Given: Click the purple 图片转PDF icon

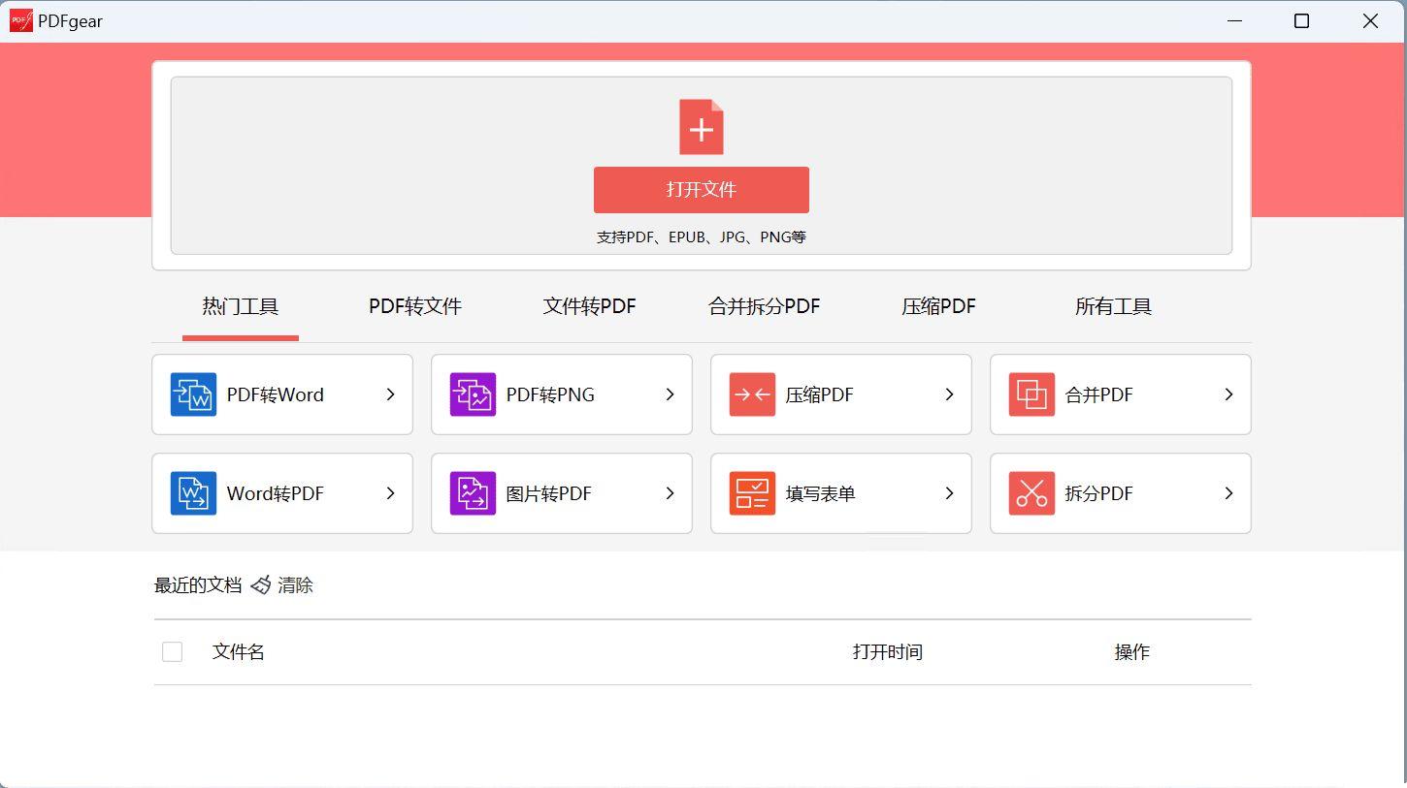Looking at the screenshot, I should [x=472, y=493].
